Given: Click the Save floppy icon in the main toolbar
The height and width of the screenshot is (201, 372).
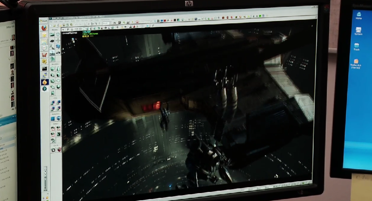Looking at the screenshot, I should pyautogui.click(x=63, y=25).
